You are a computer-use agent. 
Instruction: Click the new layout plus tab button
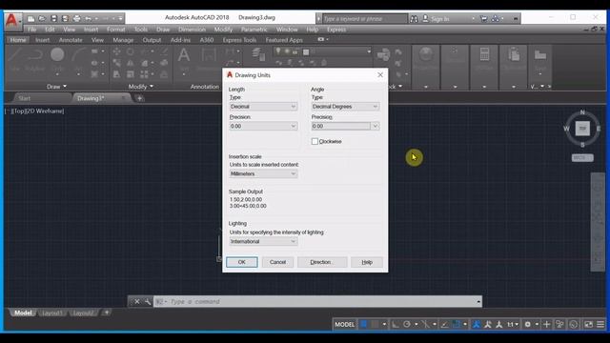[107, 313]
